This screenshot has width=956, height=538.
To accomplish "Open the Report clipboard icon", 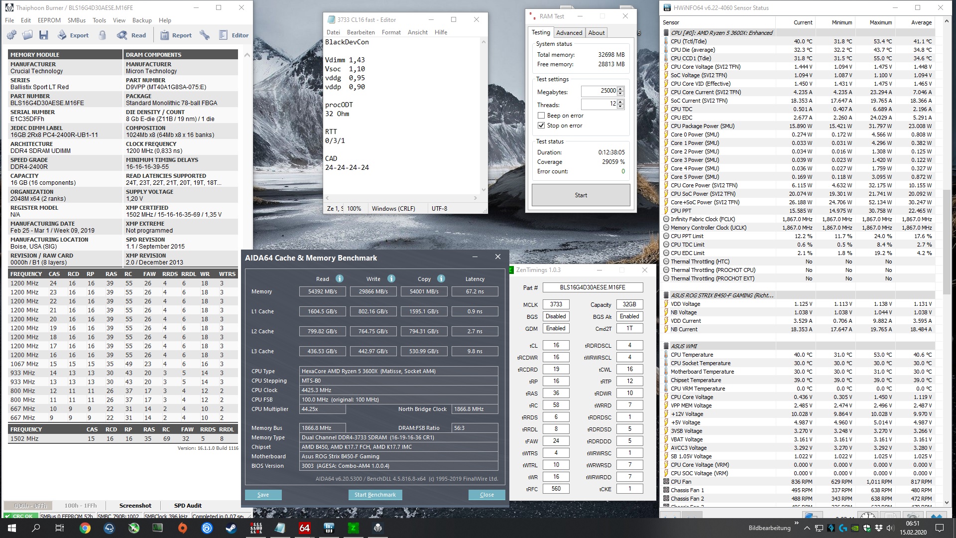I will pos(165,35).
